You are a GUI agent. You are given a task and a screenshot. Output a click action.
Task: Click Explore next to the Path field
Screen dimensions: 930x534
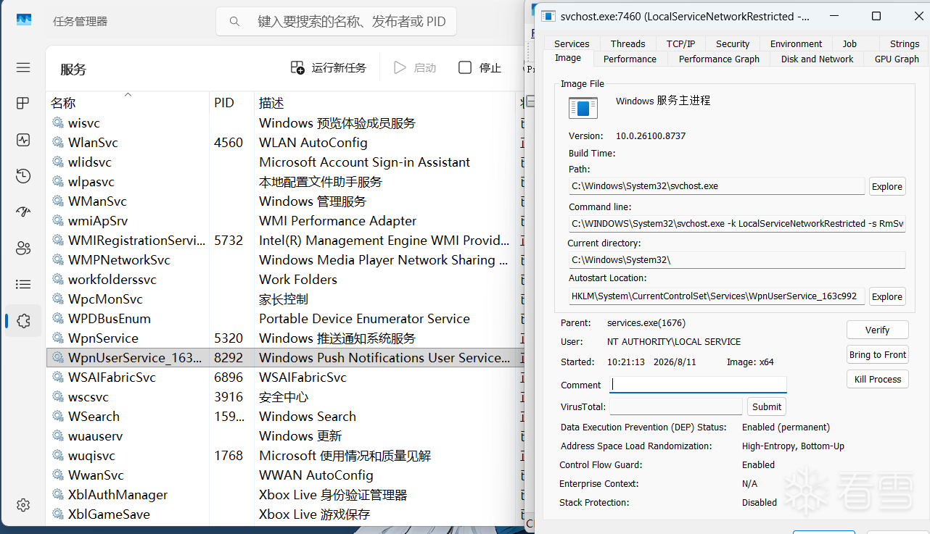[887, 186]
